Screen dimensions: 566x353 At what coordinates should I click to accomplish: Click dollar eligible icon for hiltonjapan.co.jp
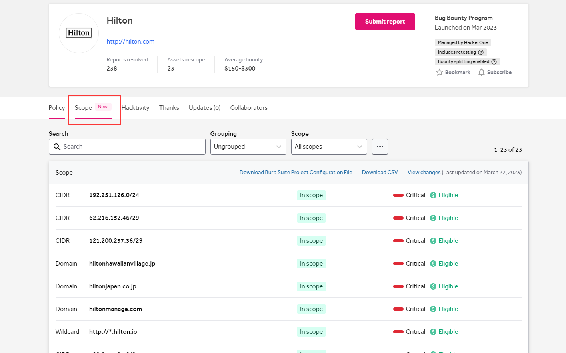(433, 286)
